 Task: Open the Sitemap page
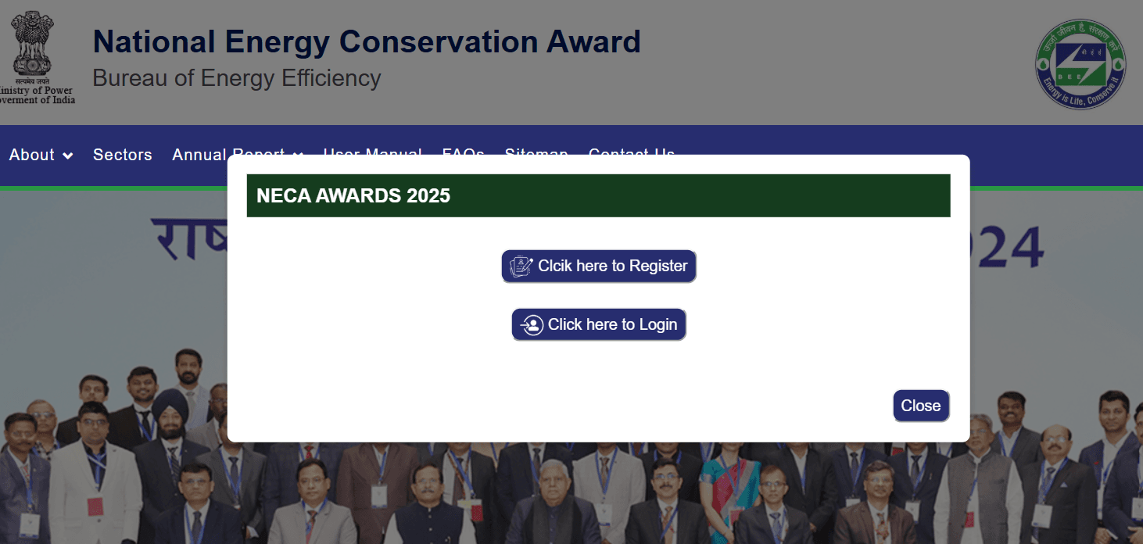coord(536,153)
